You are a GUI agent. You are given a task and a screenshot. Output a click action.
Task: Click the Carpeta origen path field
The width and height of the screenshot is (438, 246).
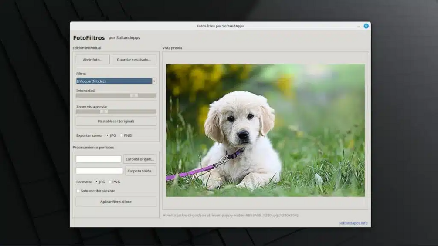click(x=98, y=159)
